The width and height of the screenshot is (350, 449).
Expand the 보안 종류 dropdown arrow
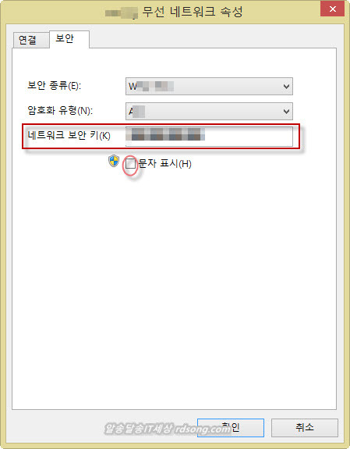pyautogui.click(x=286, y=87)
